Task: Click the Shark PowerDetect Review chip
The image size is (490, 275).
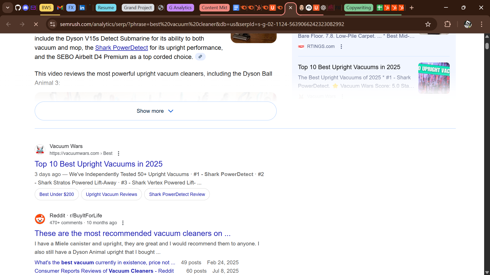Action: (177, 194)
